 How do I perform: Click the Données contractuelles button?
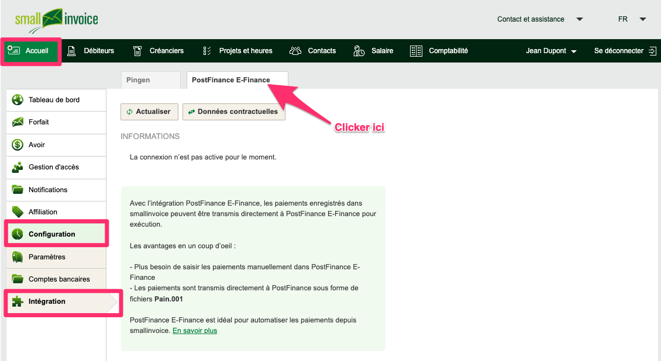(234, 112)
